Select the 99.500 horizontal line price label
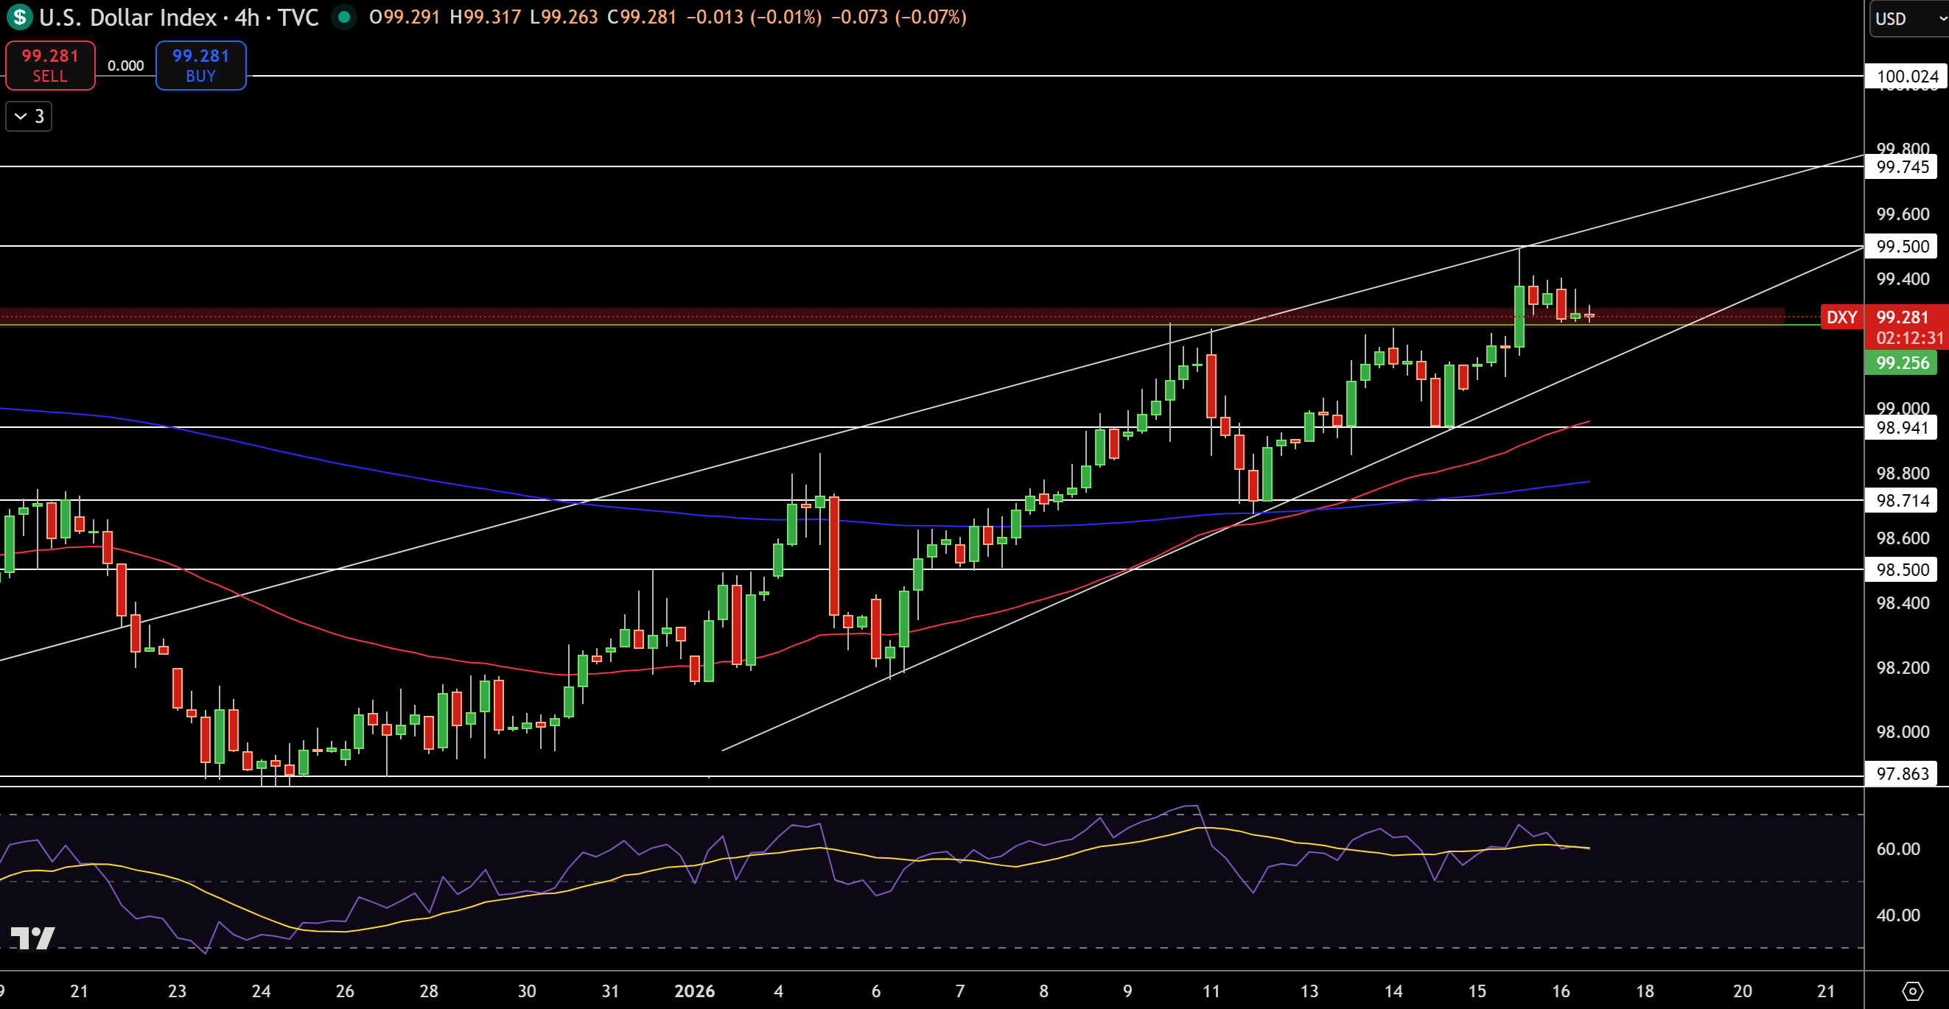 tap(1902, 247)
